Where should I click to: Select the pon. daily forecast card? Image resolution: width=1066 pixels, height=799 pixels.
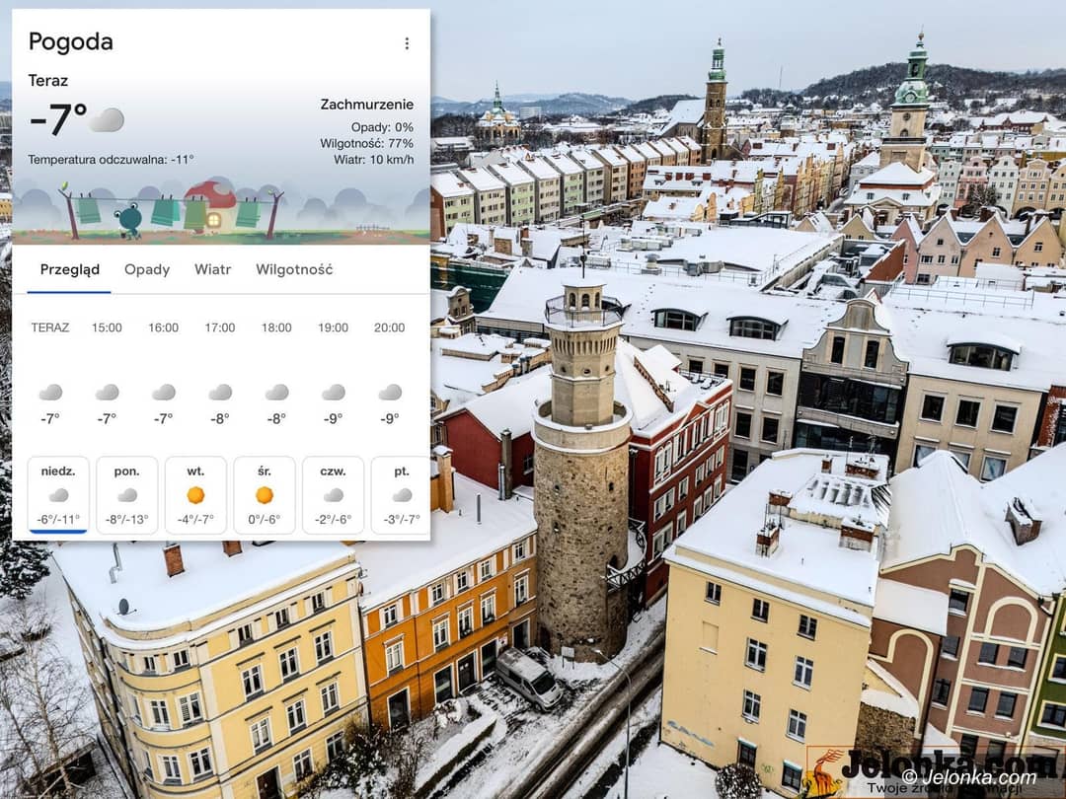pos(126,495)
